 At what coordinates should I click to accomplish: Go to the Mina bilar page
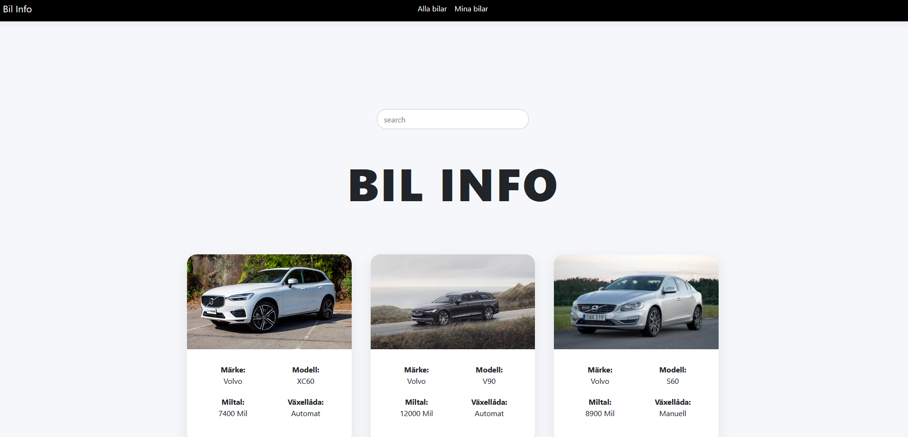[471, 9]
